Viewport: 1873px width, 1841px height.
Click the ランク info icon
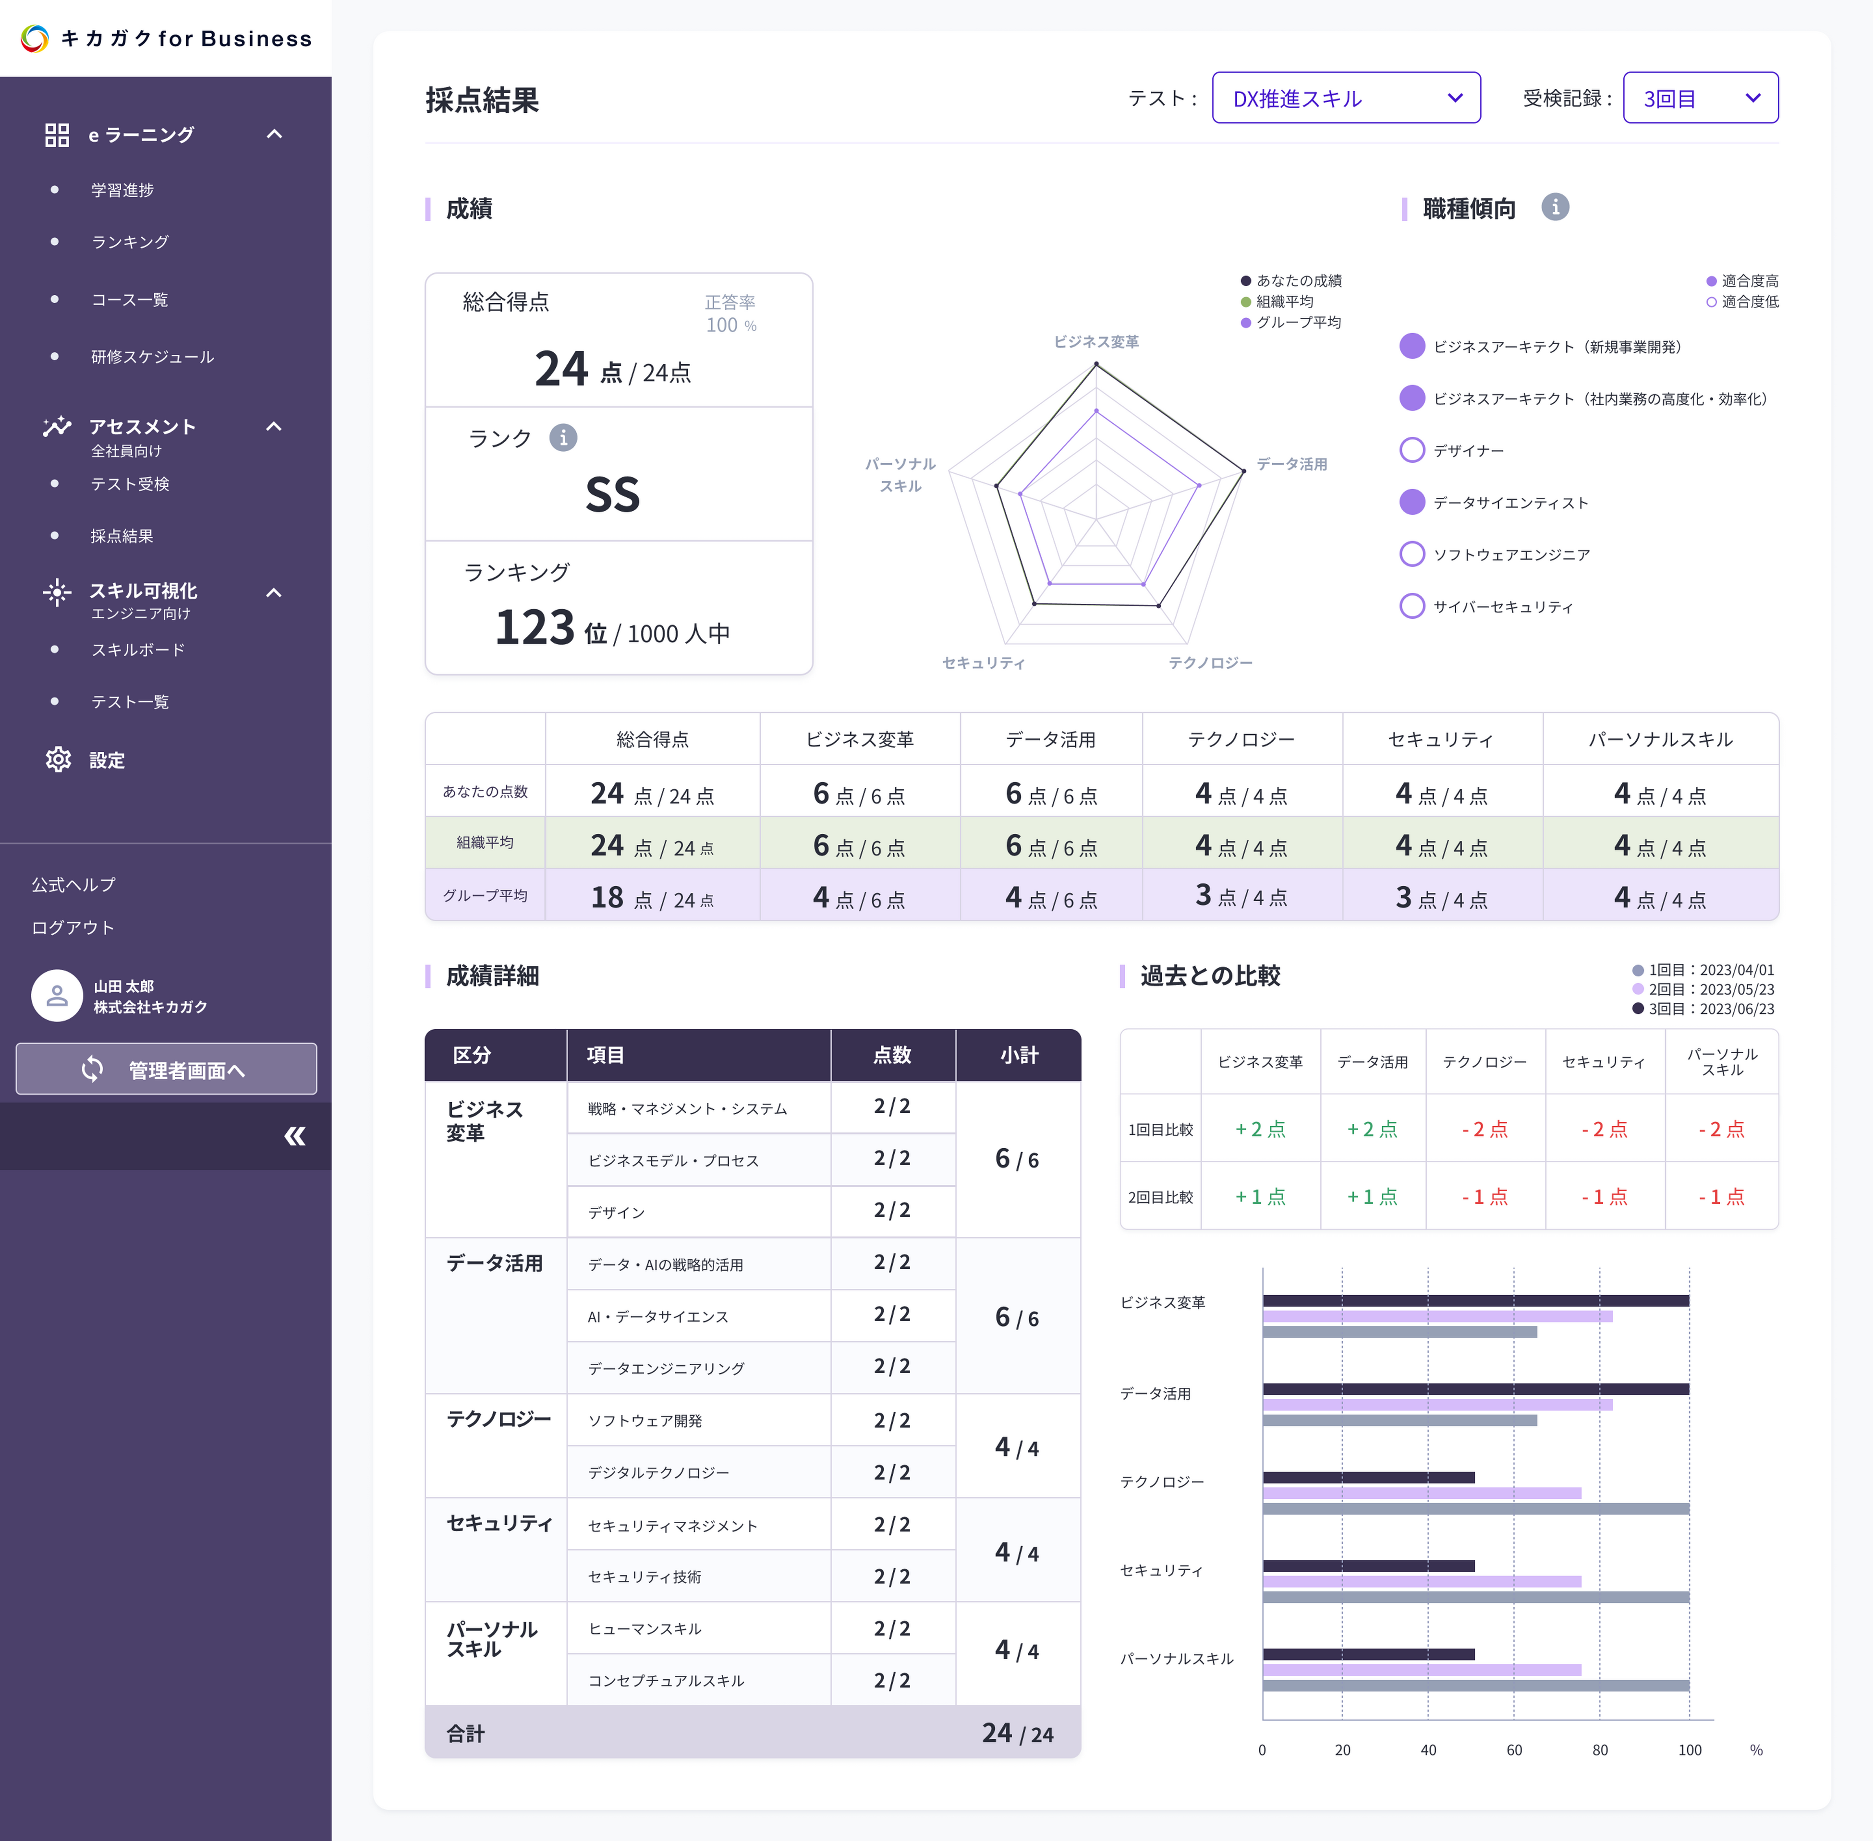[563, 438]
